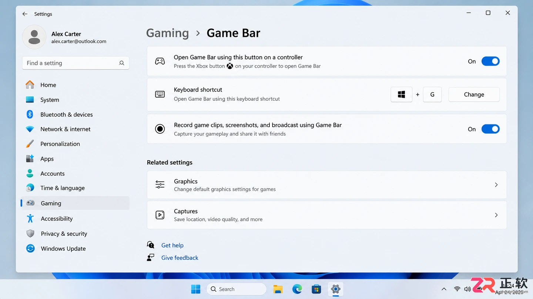
Task: Click the Bluetooth & devices icon
Action: point(30,114)
